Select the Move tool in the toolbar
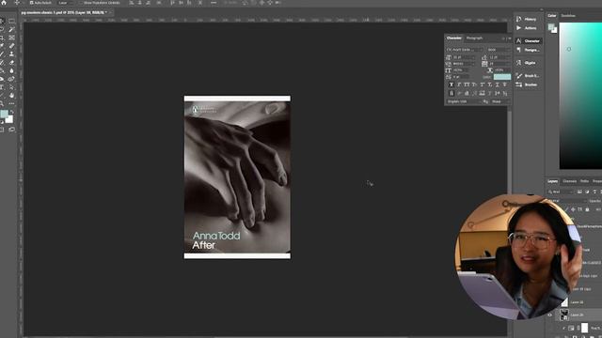This screenshot has width=602, height=338. coord(2,21)
